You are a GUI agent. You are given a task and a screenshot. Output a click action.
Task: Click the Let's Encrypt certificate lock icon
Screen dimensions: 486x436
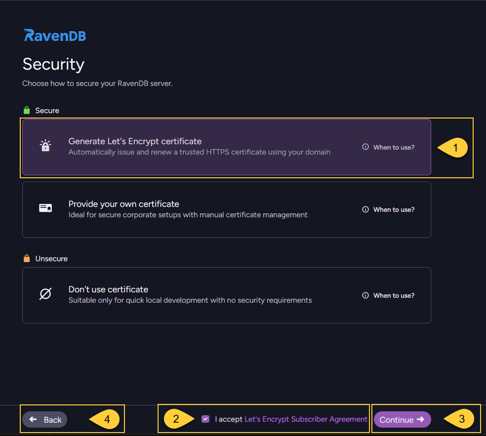point(45,146)
